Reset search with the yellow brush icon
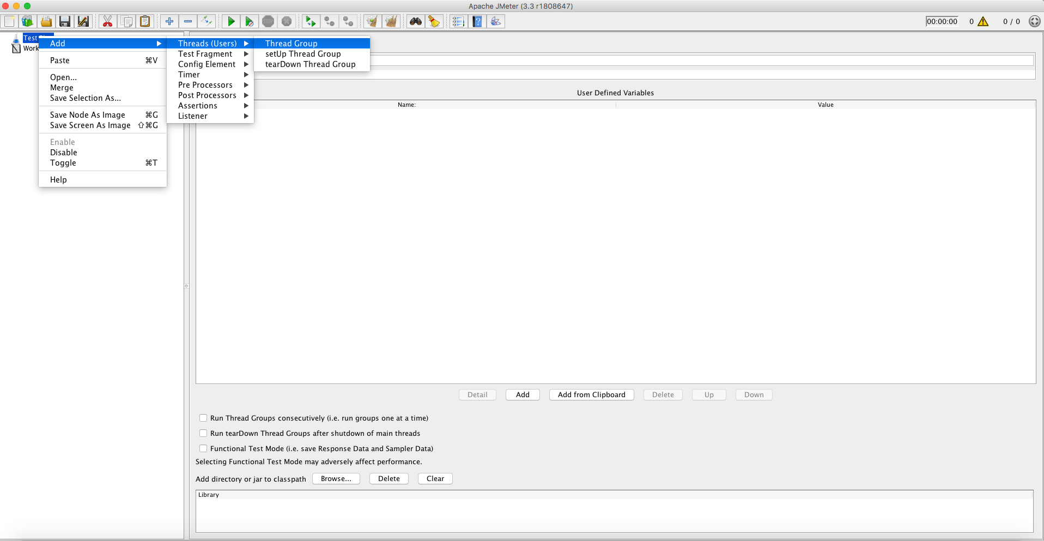The height and width of the screenshot is (541, 1044). (434, 21)
